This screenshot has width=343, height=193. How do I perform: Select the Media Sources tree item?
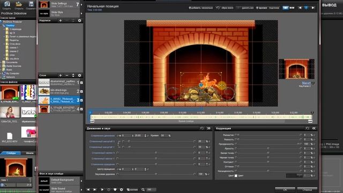(x=13, y=66)
